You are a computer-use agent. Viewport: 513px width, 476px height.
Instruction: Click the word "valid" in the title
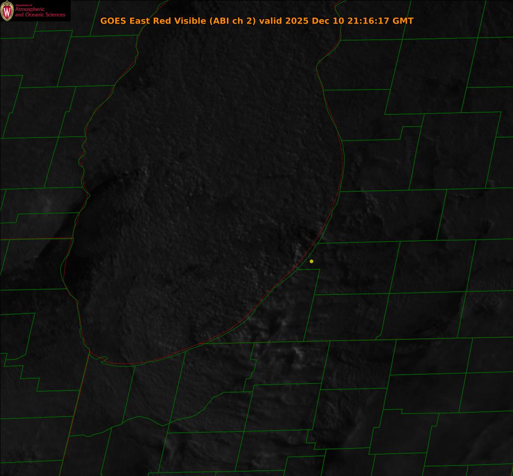271,21
